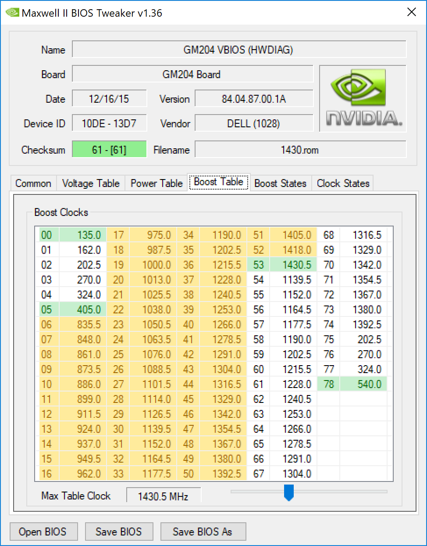Image resolution: width=427 pixels, height=546 pixels.
Task: Select the Power Table tab
Action: (x=157, y=183)
